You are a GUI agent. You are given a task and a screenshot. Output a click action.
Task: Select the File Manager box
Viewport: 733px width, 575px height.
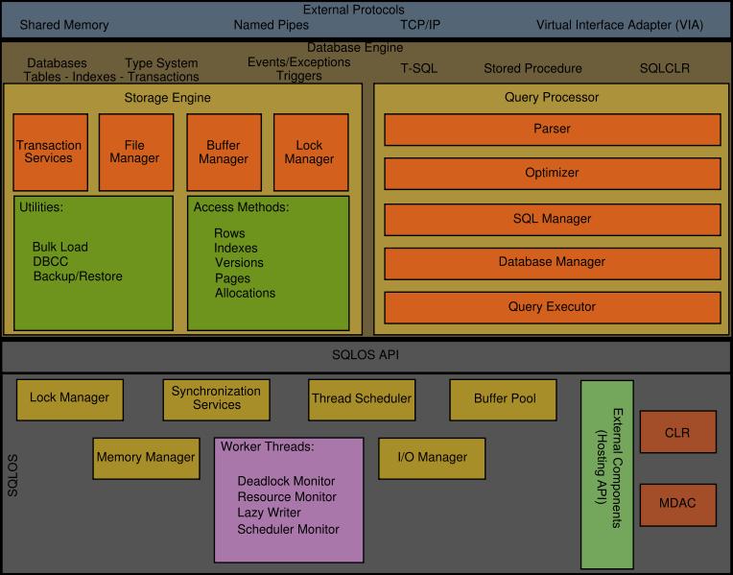(136, 152)
